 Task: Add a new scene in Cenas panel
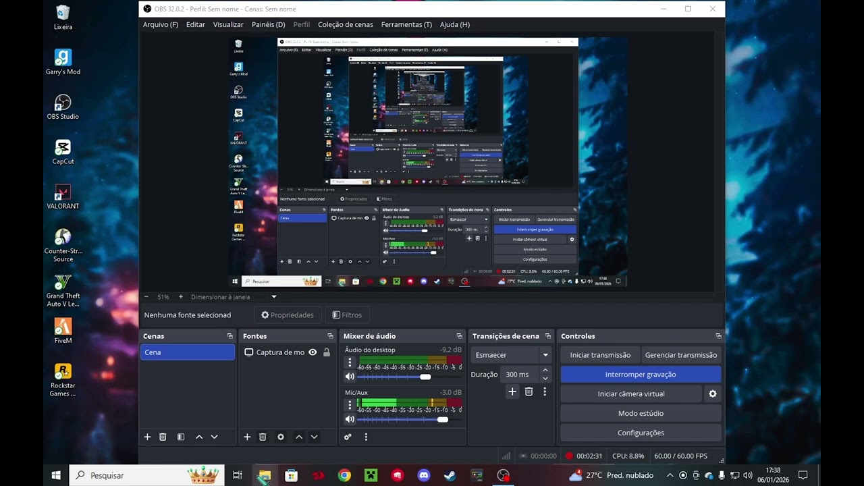[147, 437]
